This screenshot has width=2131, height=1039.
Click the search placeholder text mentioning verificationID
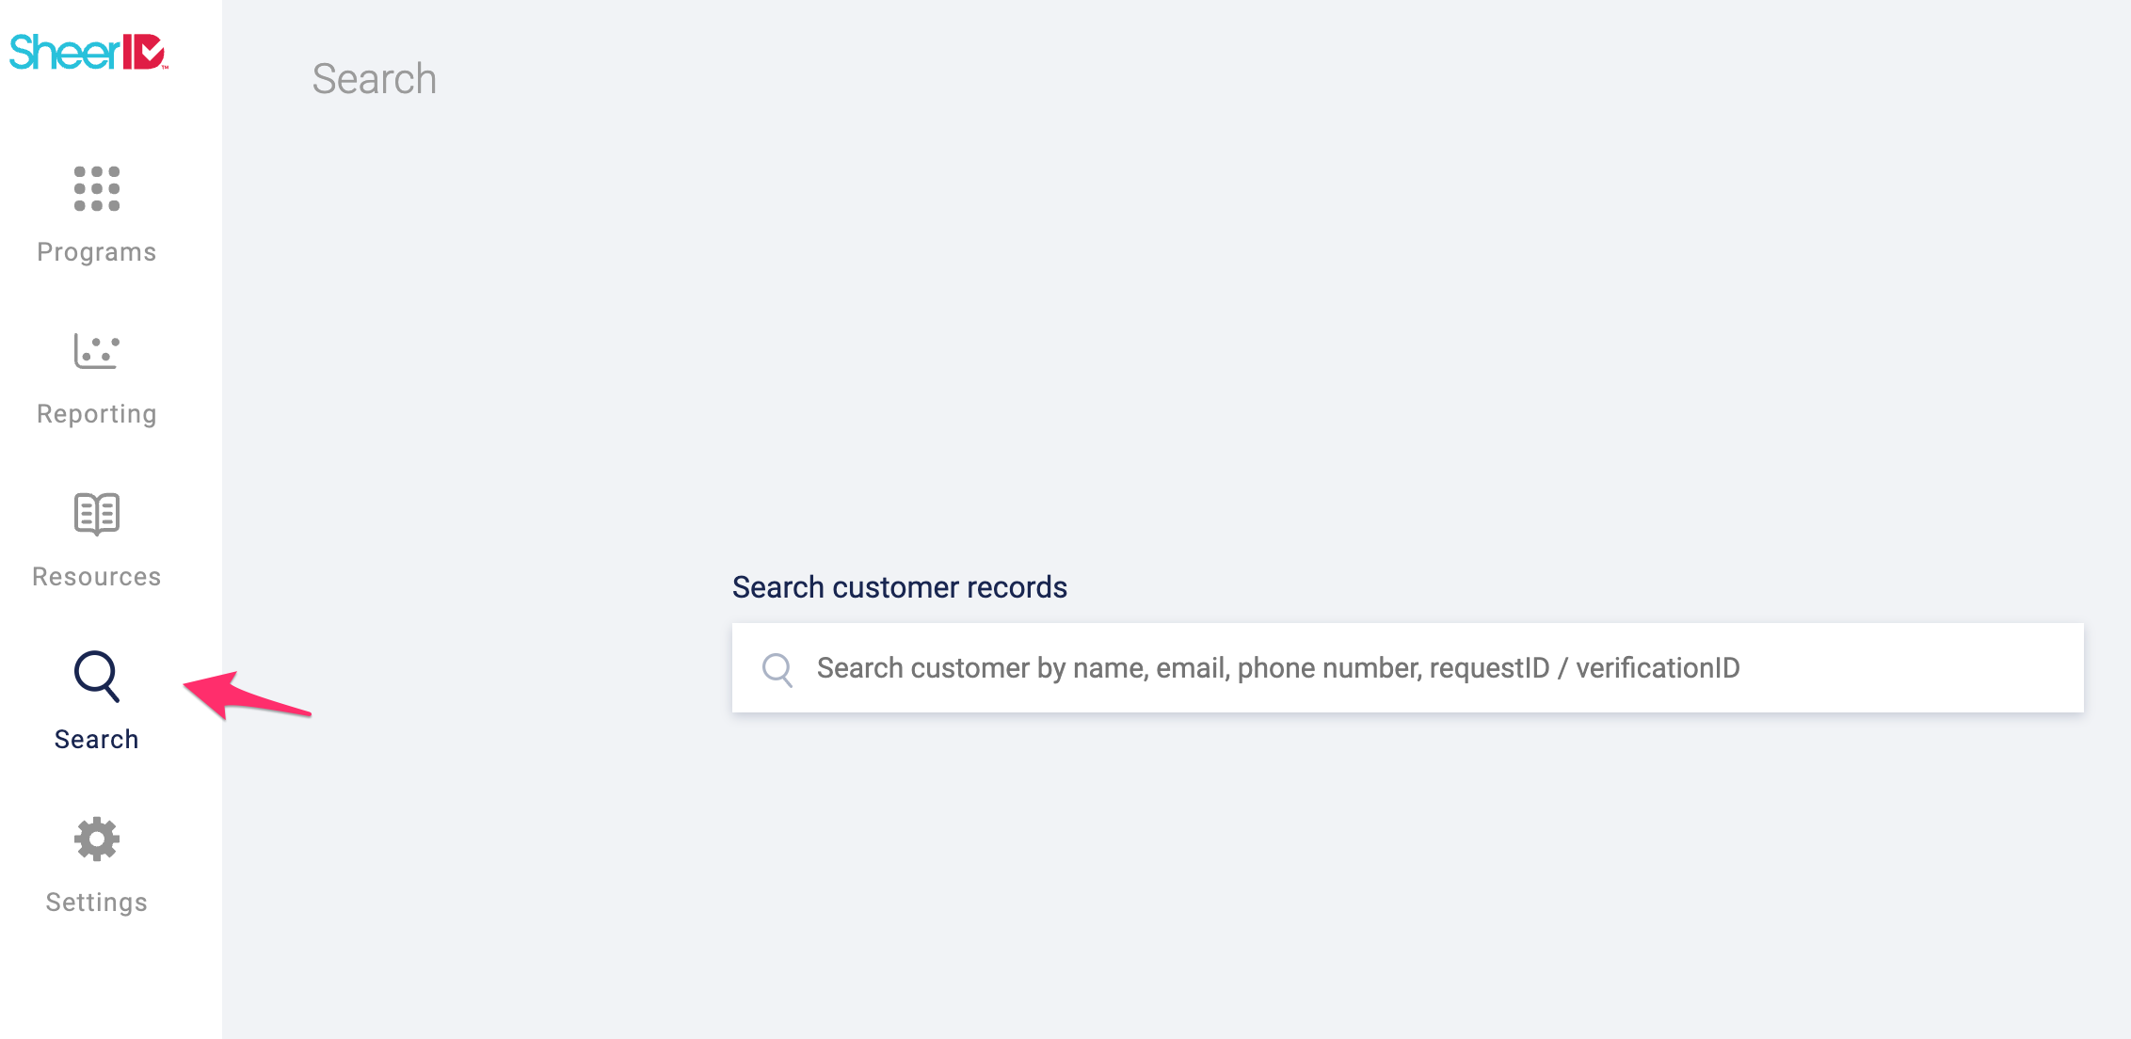point(1657,668)
